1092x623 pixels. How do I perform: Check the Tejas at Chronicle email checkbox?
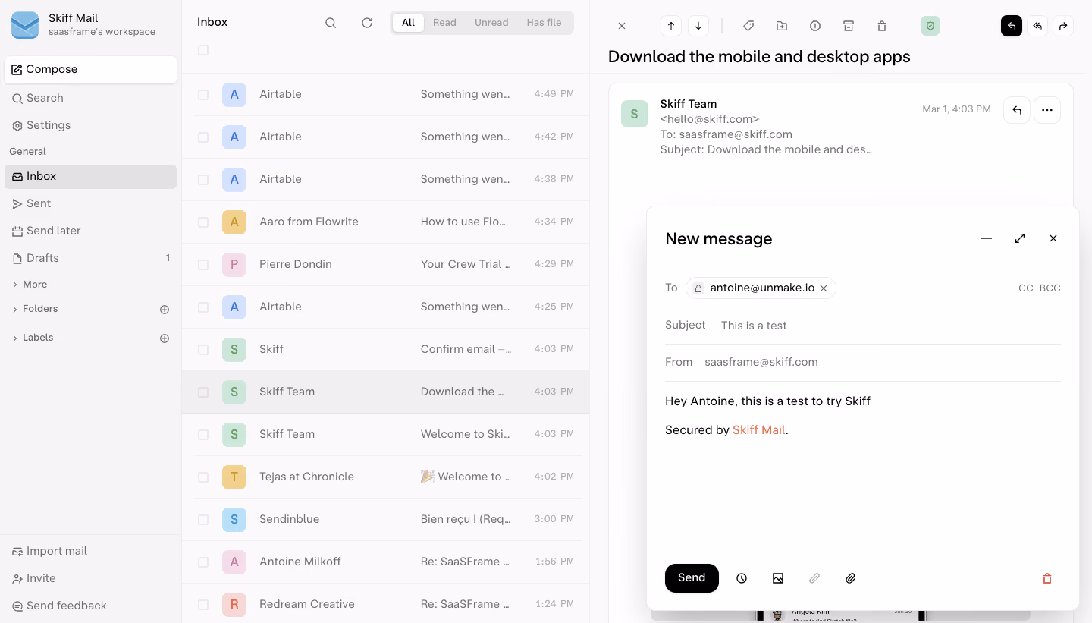pyautogui.click(x=203, y=477)
